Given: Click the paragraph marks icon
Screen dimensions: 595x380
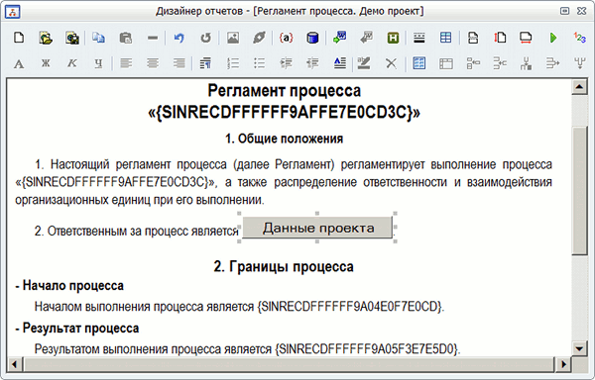Looking at the screenshot, I should click(205, 63).
